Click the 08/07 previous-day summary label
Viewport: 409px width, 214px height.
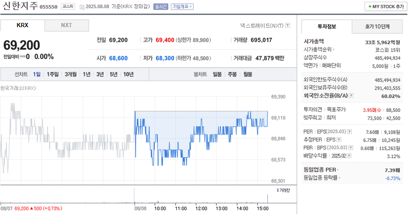[x=31, y=208]
